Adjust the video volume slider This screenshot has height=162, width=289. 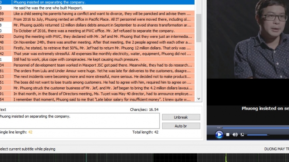pos(258,135)
